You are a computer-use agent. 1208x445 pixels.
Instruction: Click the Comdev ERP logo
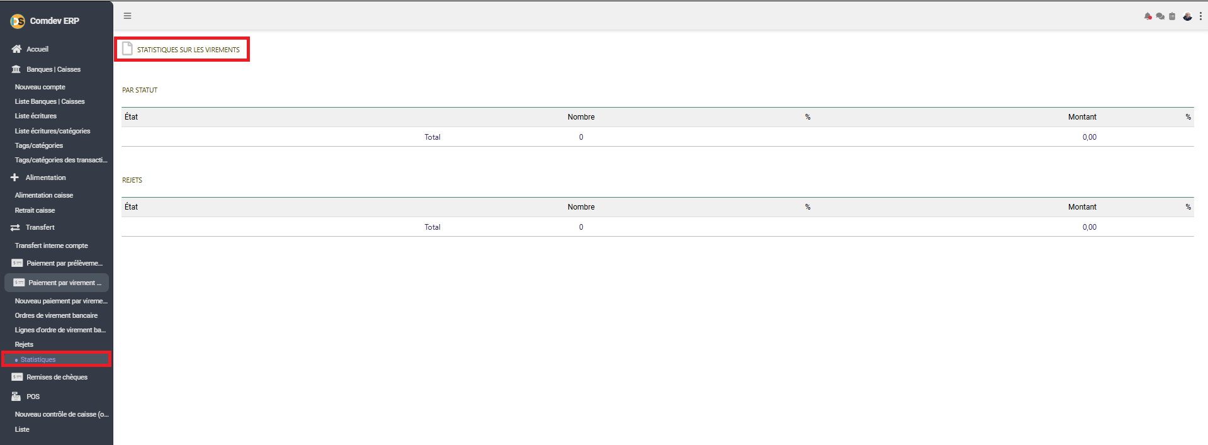coord(18,21)
